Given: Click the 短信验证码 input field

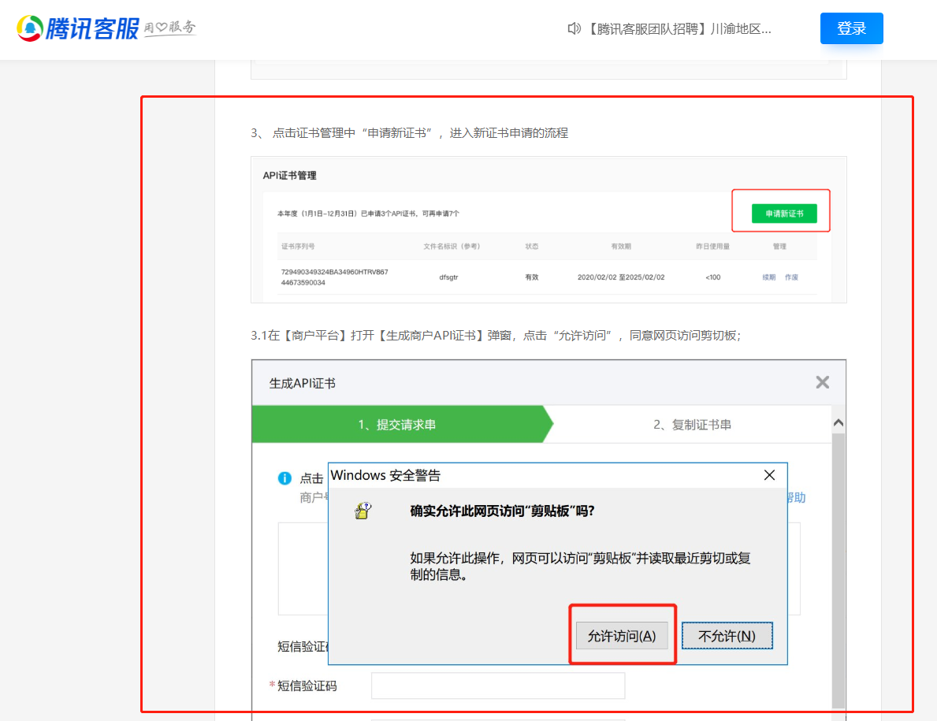Looking at the screenshot, I should [x=497, y=686].
